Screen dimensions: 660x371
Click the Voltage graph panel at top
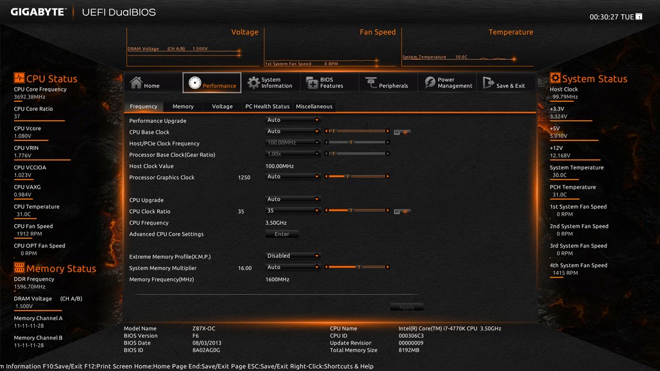coord(193,47)
